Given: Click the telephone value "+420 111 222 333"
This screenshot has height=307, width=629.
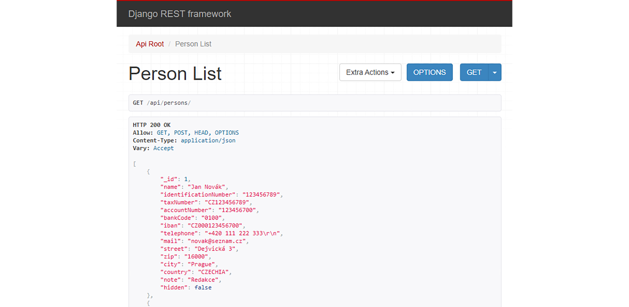Looking at the screenshot, I should (242, 233).
